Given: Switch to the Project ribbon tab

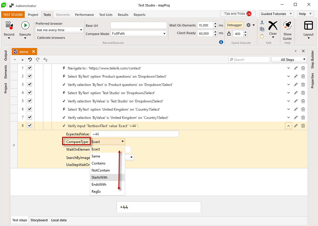Looking at the screenshot, I should tap(33, 15).
